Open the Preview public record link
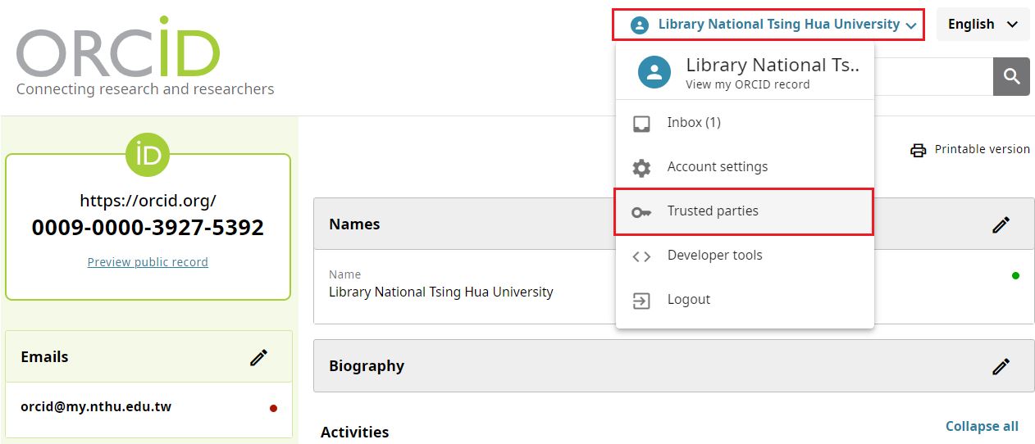This screenshot has width=1035, height=444. 148,262
